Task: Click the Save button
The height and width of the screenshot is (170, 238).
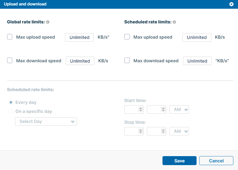Action: [179, 160]
